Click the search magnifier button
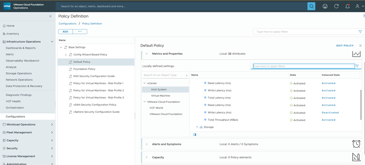This screenshot has height=165, width=365. 311,6
